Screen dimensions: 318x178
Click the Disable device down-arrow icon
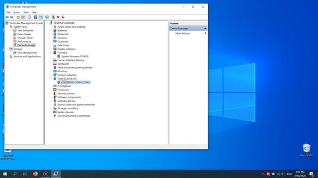pos(63,17)
